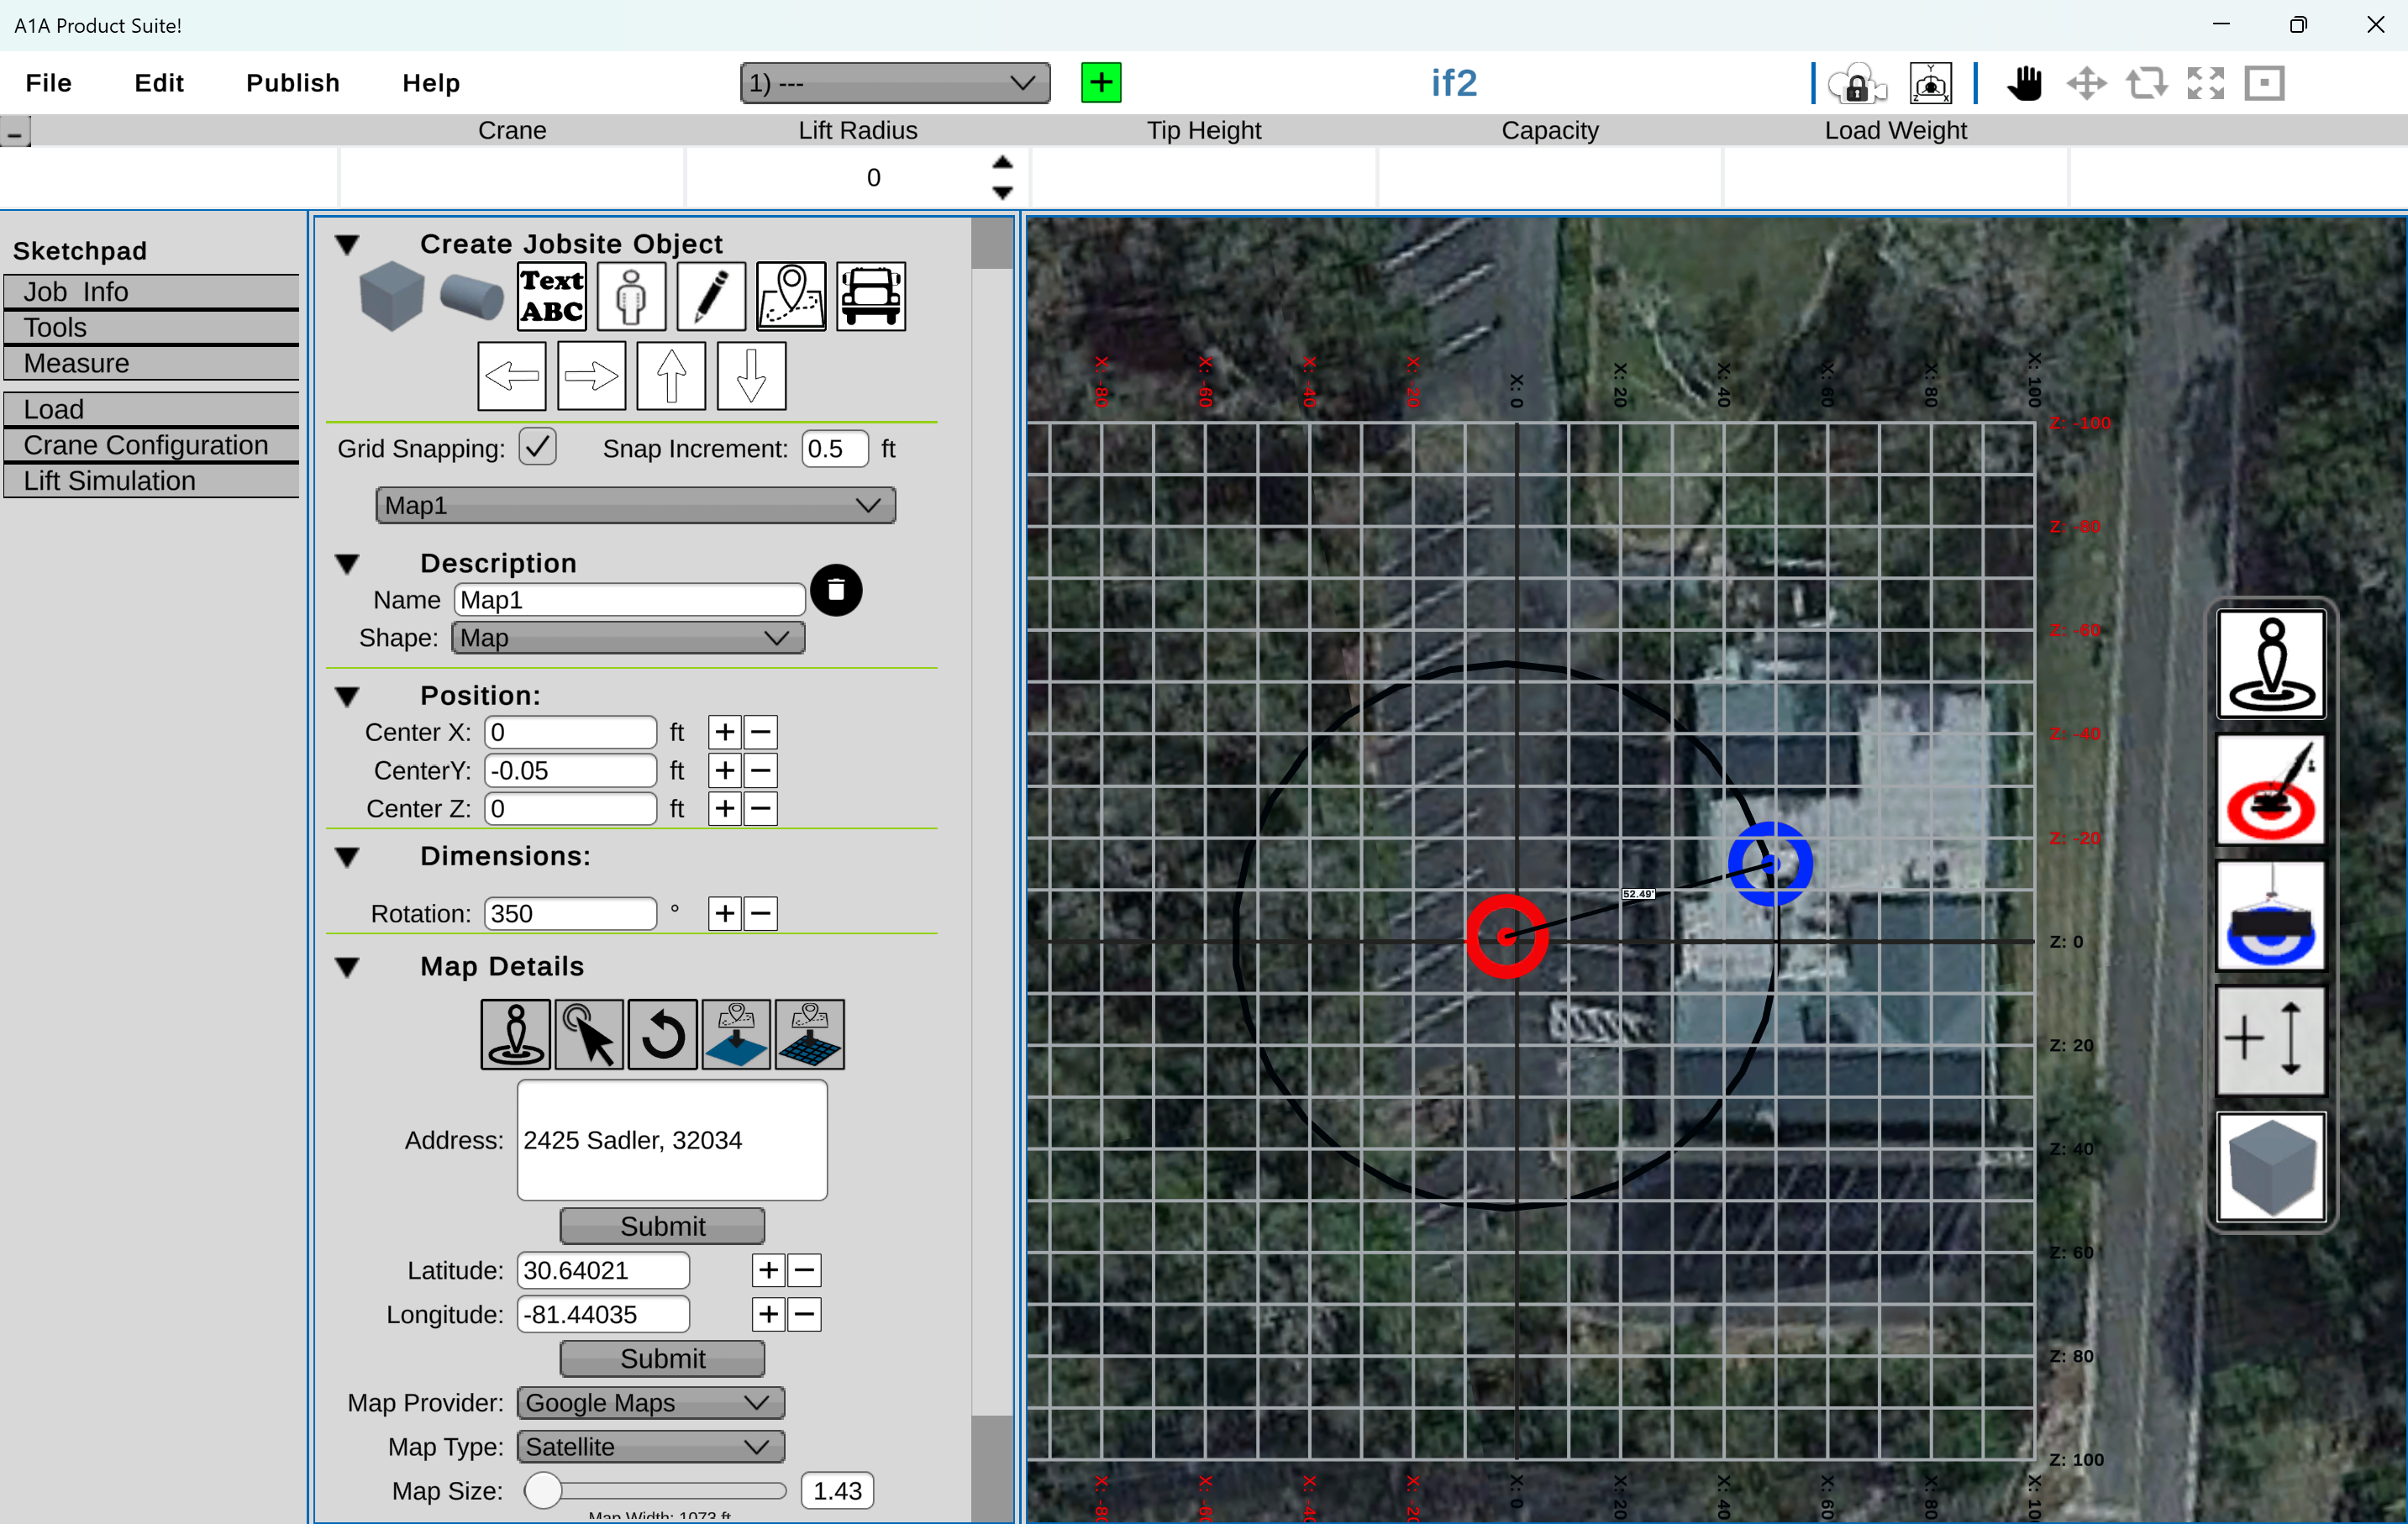Click the Snap Increment field
The height and width of the screenshot is (1524, 2408).
pyautogui.click(x=835, y=449)
